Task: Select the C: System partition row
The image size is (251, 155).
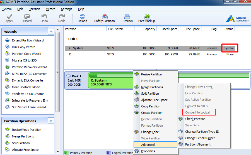Action: pos(151,48)
